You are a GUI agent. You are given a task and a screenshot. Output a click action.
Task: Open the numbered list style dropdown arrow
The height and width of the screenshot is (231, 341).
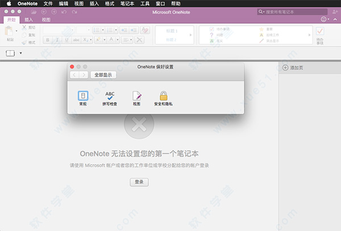116,30
